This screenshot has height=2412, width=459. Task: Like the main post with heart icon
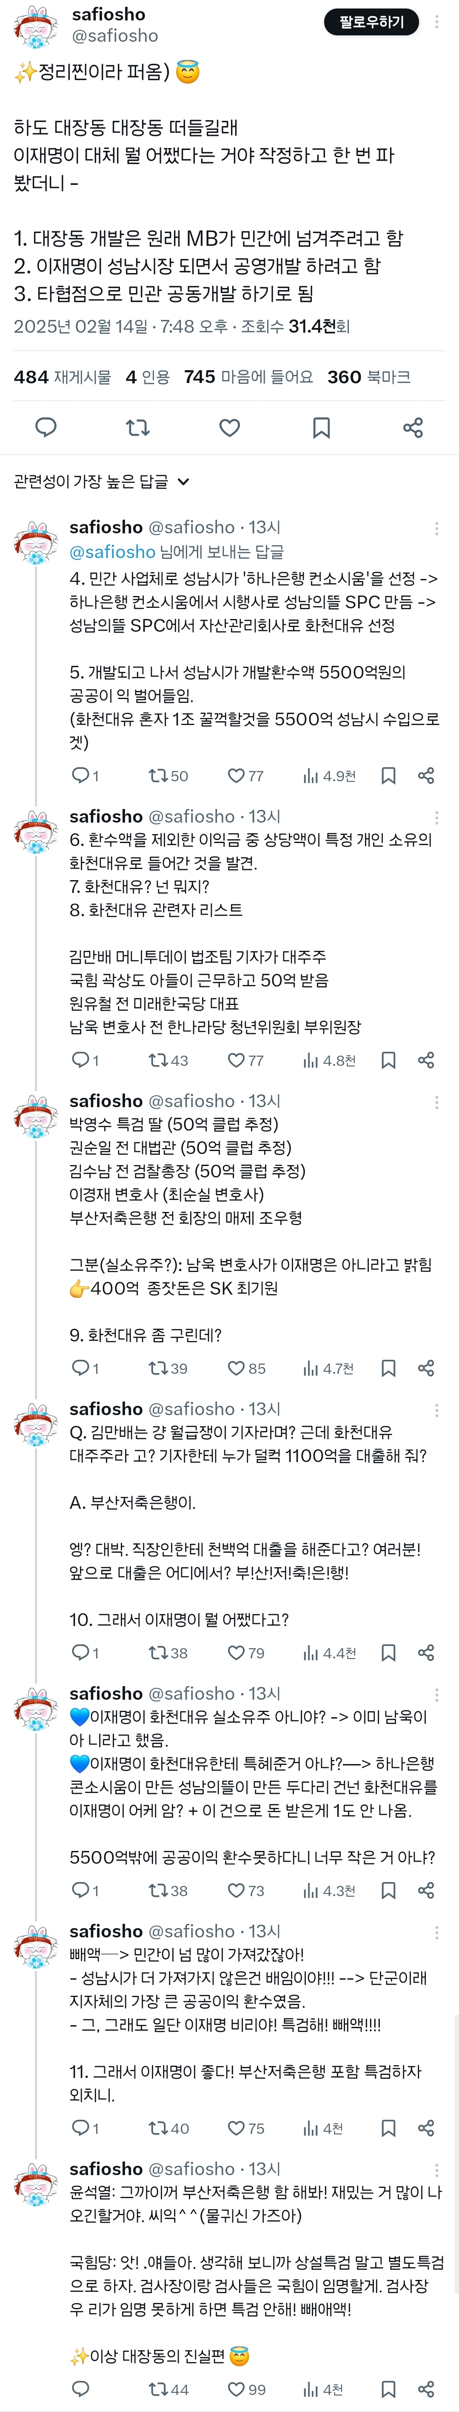tap(229, 427)
